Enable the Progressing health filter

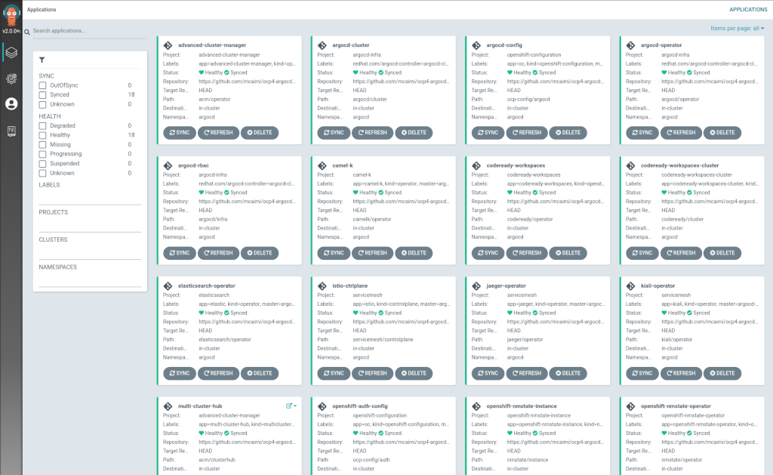click(42, 154)
